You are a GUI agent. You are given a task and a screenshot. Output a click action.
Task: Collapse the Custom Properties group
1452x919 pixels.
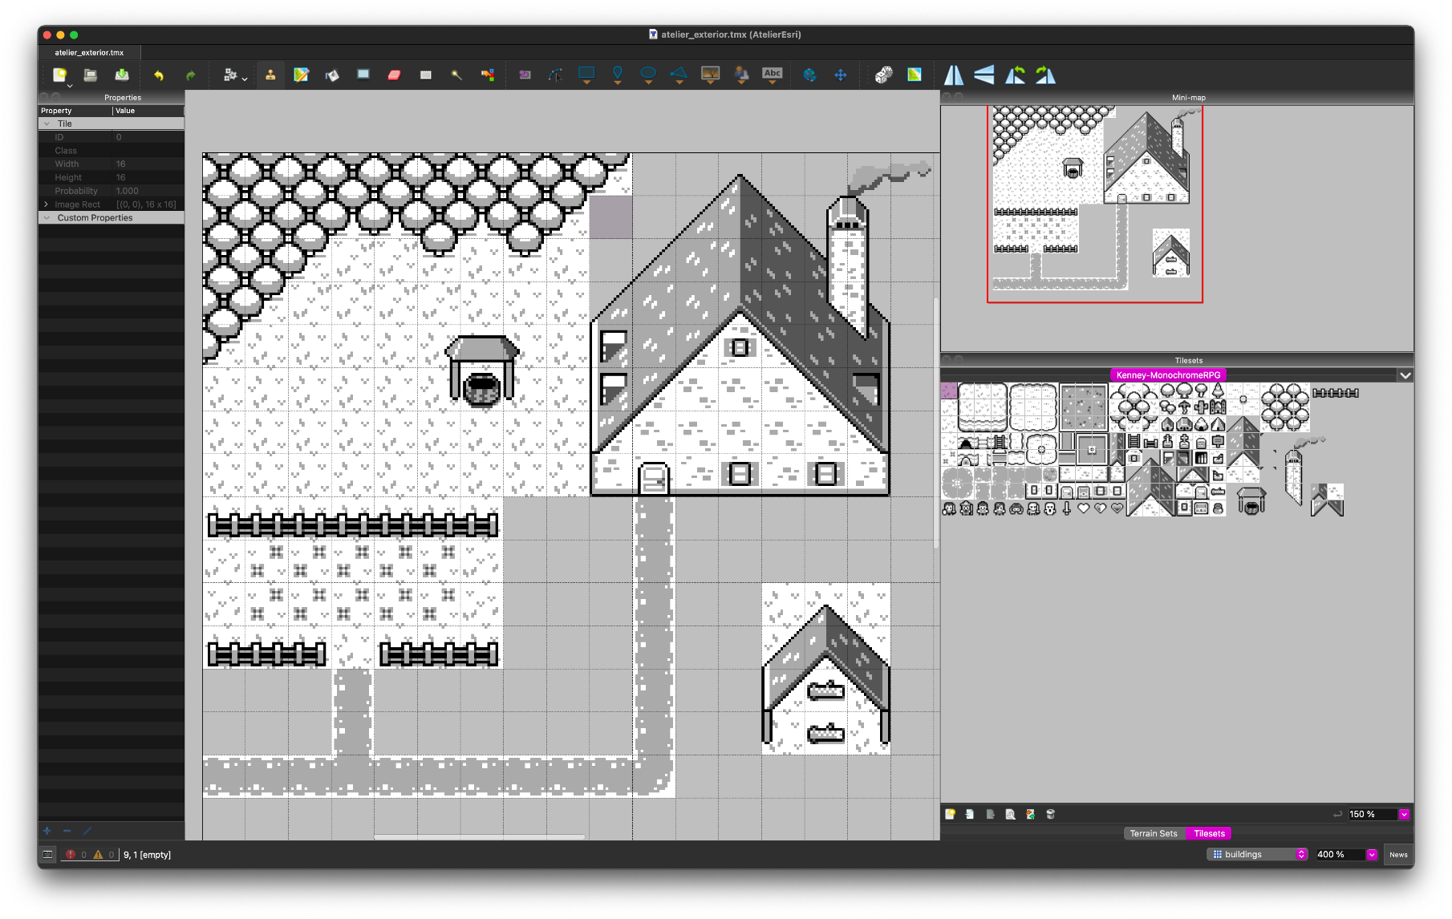click(x=47, y=217)
